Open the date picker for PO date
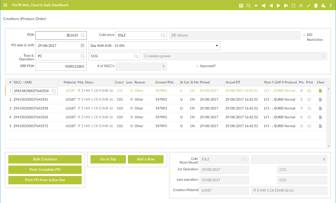 [x=82, y=46]
